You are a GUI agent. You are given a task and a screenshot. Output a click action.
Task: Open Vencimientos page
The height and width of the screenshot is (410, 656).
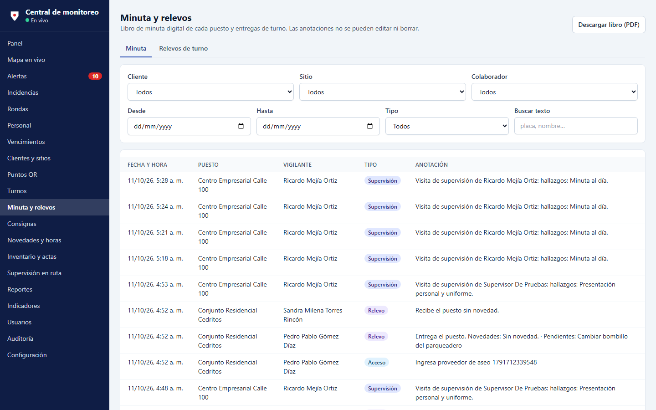tap(55, 142)
